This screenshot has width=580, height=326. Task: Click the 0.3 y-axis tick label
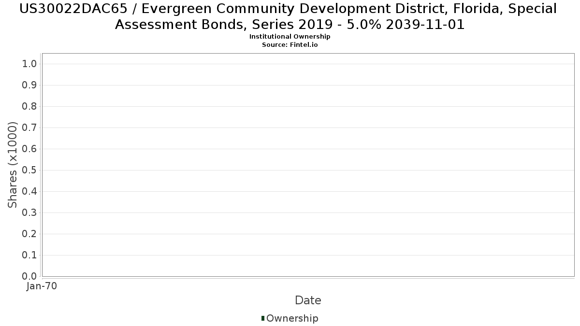pyautogui.click(x=30, y=213)
